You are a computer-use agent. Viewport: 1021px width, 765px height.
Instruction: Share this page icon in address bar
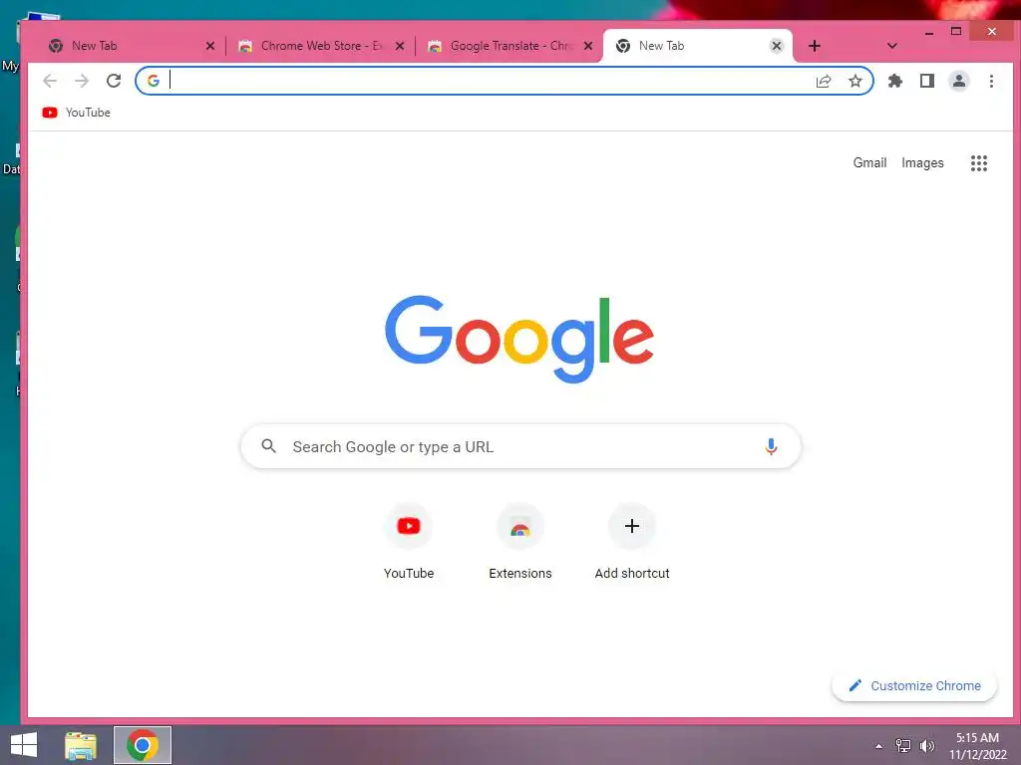coord(824,81)
